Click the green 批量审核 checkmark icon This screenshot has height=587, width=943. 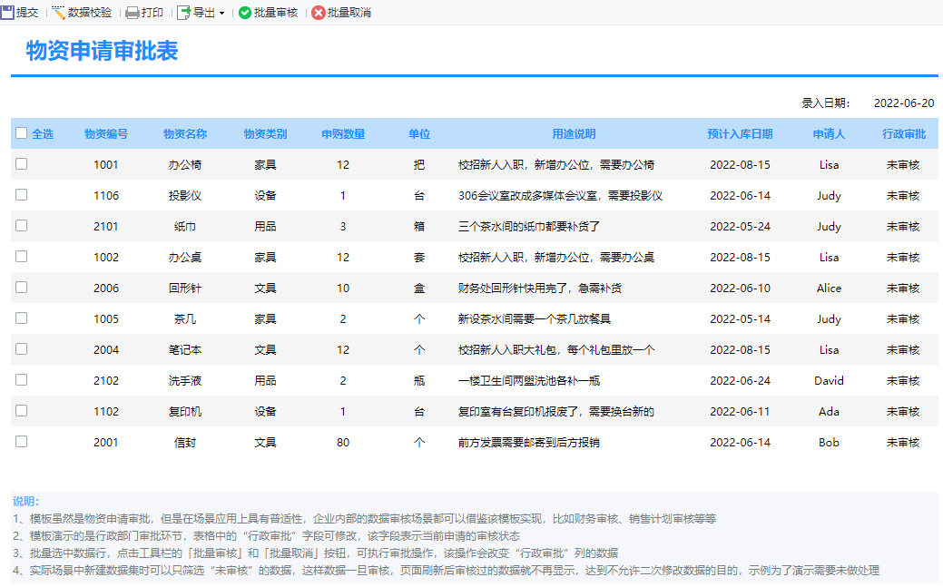pyautogui.click(x=245, y=13)
